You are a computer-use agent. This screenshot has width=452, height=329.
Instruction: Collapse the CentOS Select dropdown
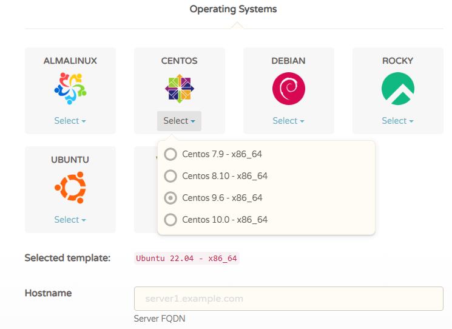(x=179, y=121)
